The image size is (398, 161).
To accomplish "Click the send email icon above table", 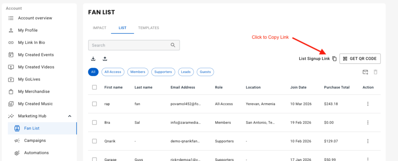I will point(365,72).
